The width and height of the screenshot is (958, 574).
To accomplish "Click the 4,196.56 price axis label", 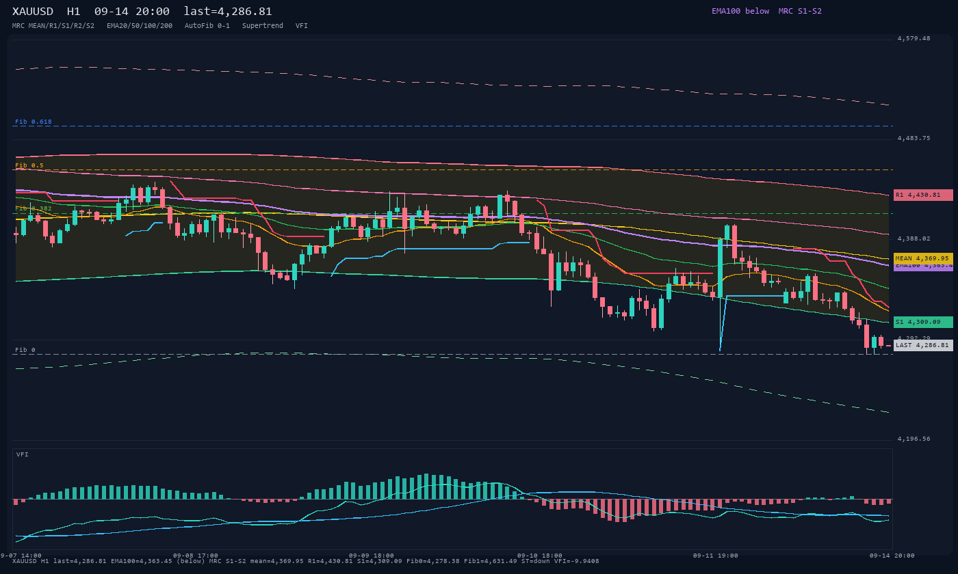I will tap(914, 439).
